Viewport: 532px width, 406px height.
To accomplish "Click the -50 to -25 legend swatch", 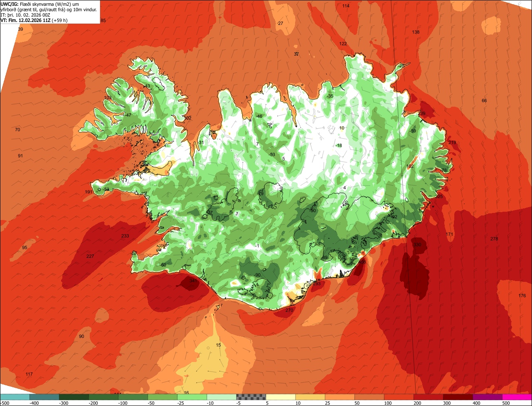I will (x=163, y=397).
